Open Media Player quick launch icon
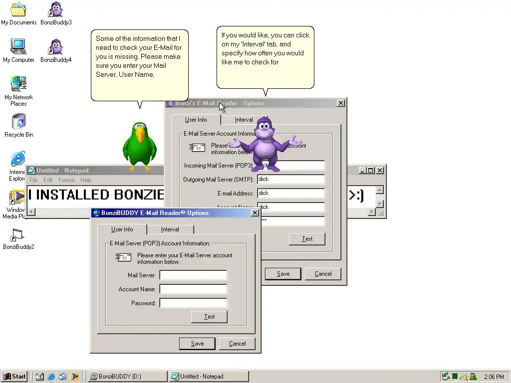Image resolution: width=511 pixels, height=383 pixels. click(x=74, y=377)
